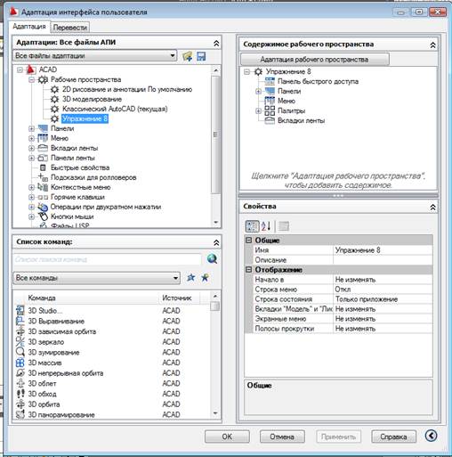Switch to the Перевести tab
The width and height of the screenshot is (452, 457).
[x=70, y=28]
